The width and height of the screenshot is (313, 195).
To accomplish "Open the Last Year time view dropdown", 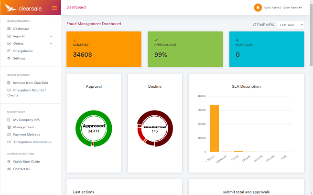I will tap(291, 25).
